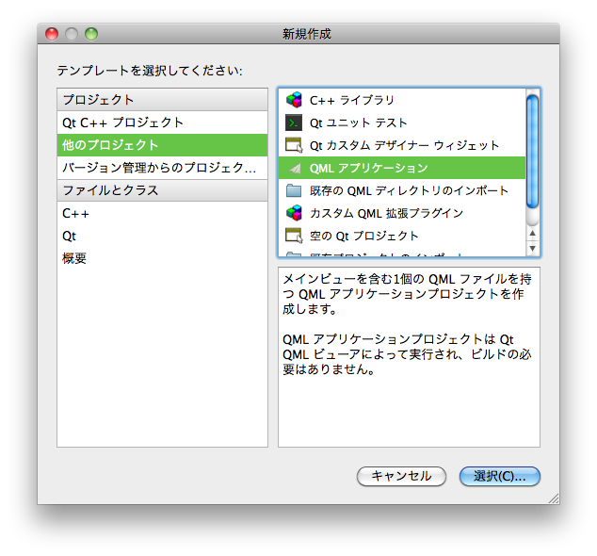Click the Qt カスタム デザイナー ウィジェット icon

(x=294, y=145)
